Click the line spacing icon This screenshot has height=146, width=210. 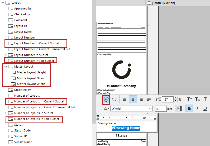click(x=158, y=99)
